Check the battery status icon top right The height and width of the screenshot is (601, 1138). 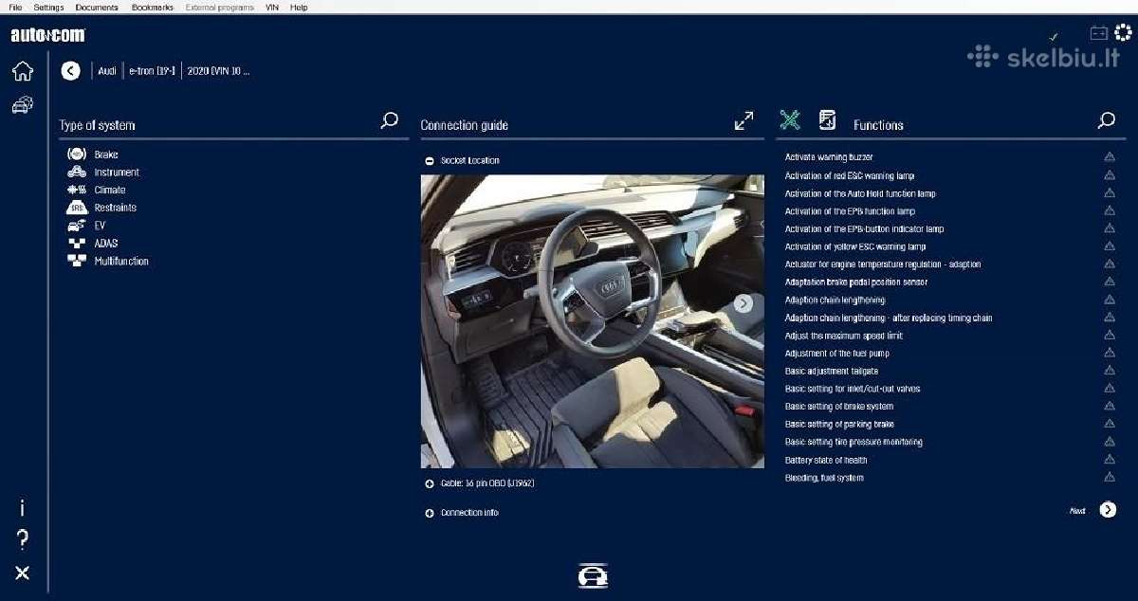(1099, 33)
